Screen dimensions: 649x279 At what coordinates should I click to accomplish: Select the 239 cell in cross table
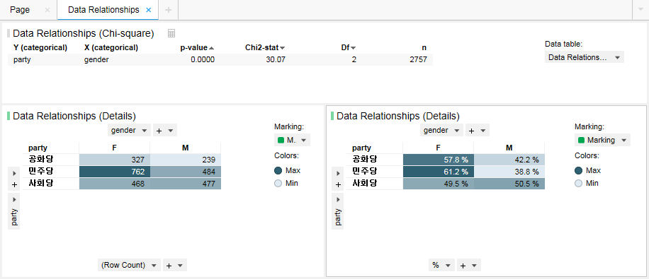(x=186, y=160)
